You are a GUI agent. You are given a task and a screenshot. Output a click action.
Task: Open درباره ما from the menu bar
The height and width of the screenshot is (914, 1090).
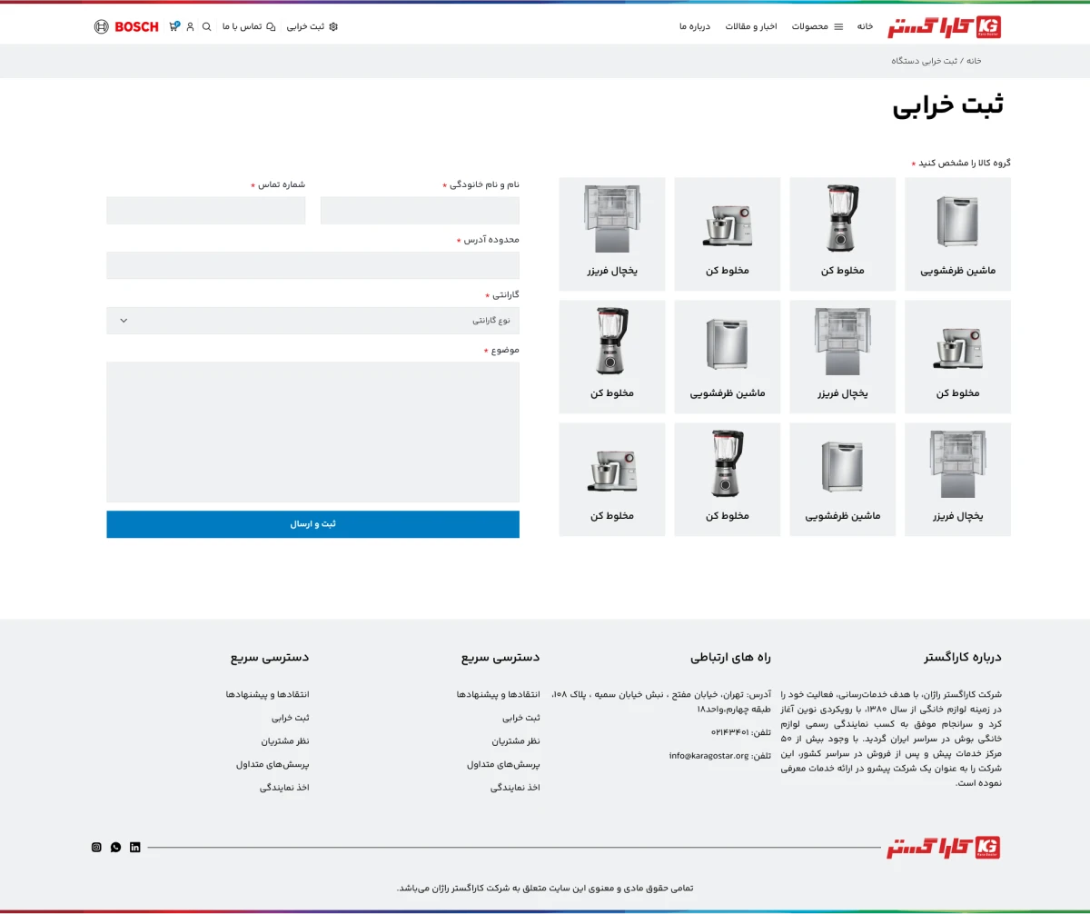tap(694, 26)
